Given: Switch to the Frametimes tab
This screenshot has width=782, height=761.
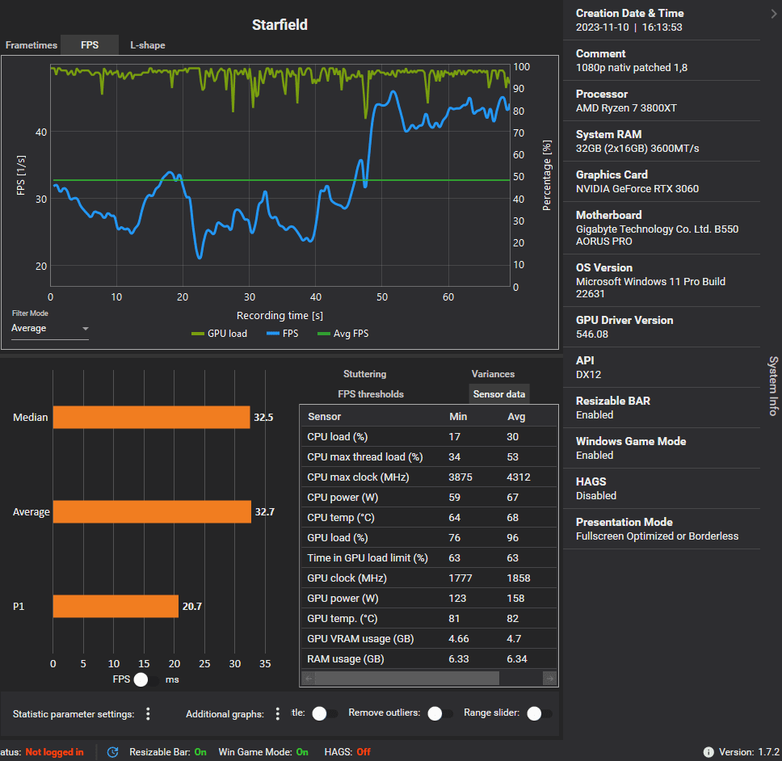Looking at the screenshot, I should tap(31, 45).
